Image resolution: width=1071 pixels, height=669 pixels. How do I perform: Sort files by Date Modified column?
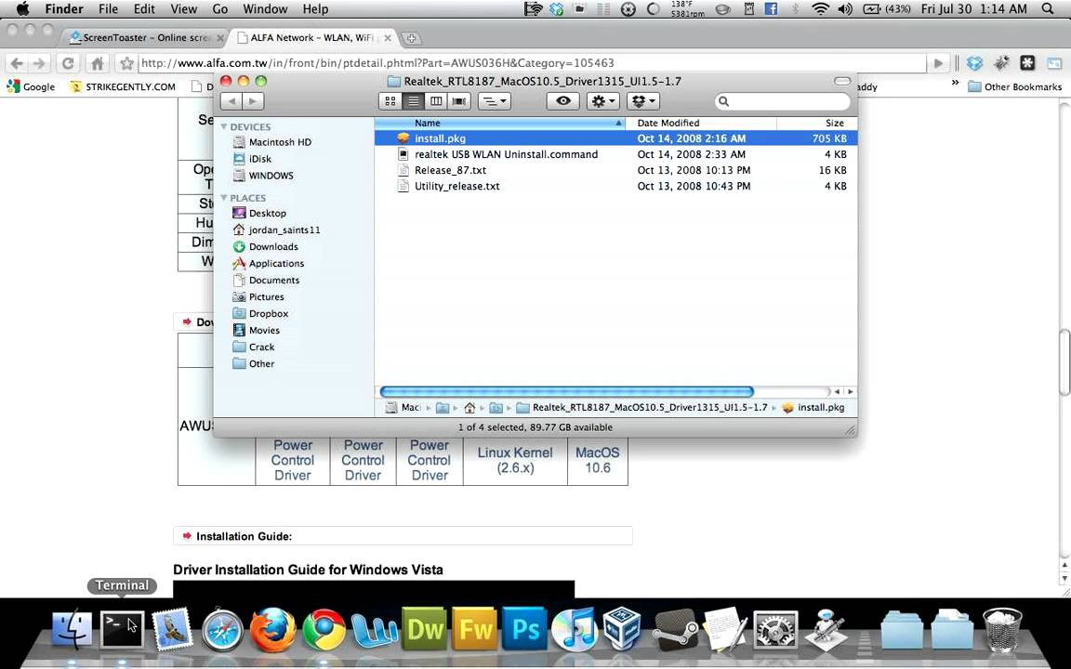(x=701, y=123)
